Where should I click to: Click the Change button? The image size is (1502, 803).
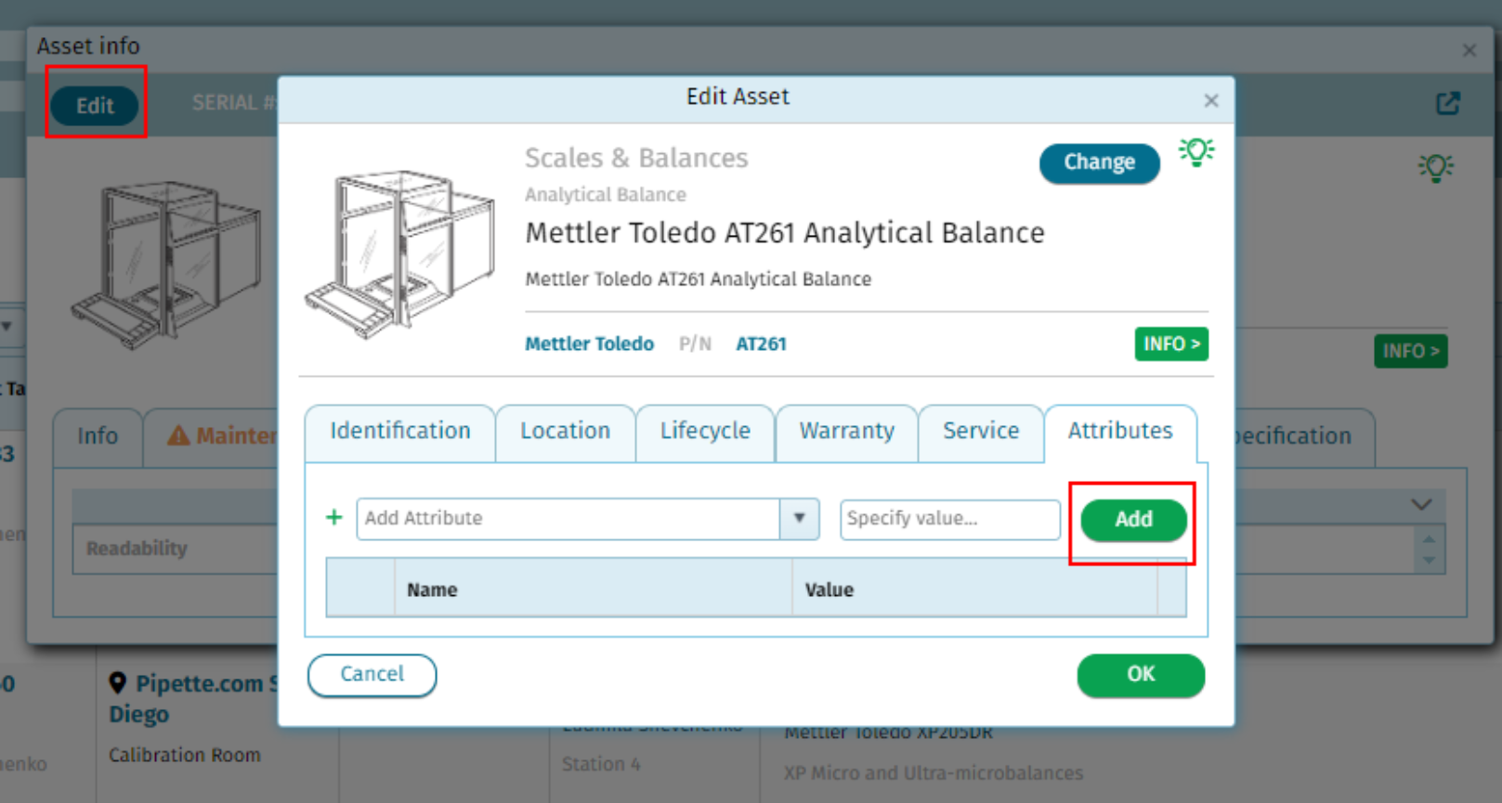tap(1099, 162)
